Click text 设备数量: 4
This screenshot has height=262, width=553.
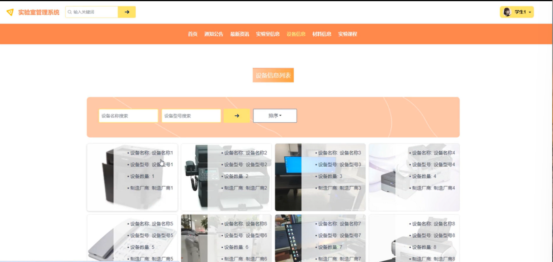pos(424,176)
